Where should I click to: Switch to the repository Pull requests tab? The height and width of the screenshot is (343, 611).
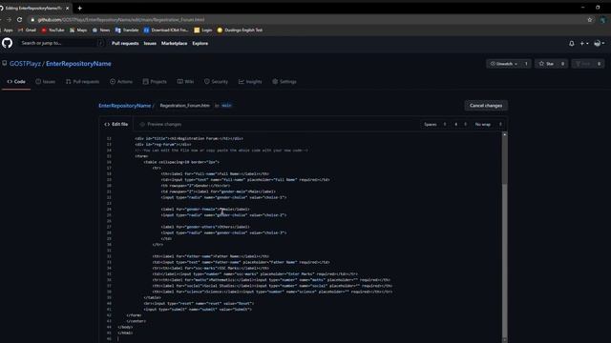[83, 82]
